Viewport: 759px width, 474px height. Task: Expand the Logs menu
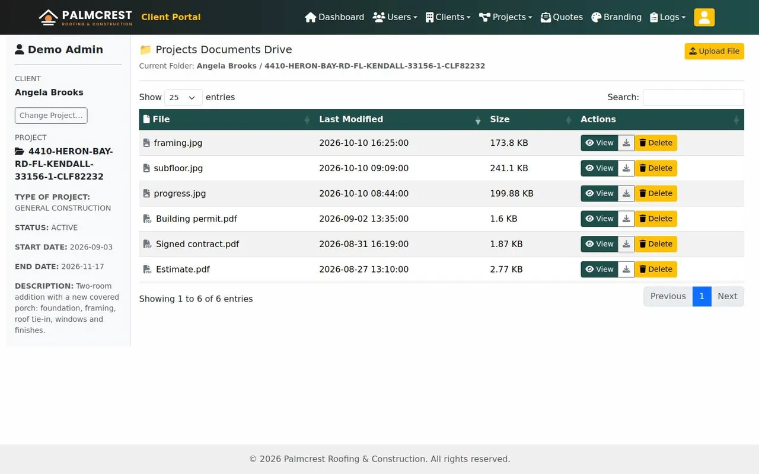pos(668,17)
